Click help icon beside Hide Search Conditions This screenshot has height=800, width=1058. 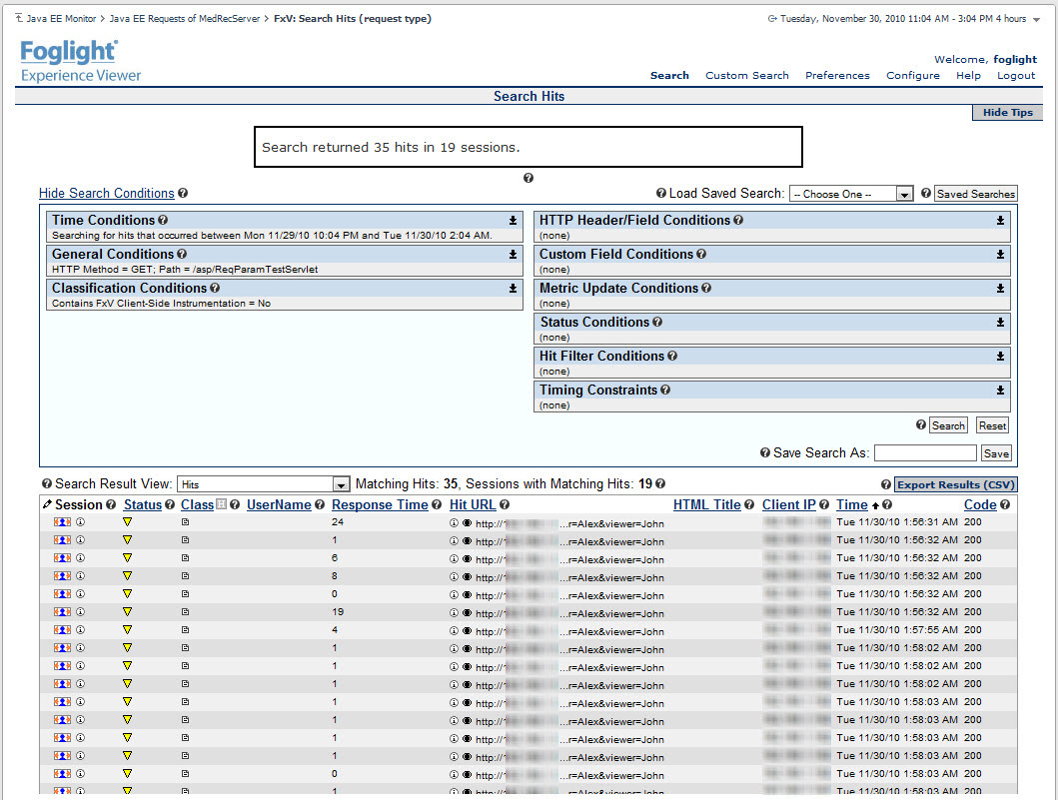click(183, 194)
